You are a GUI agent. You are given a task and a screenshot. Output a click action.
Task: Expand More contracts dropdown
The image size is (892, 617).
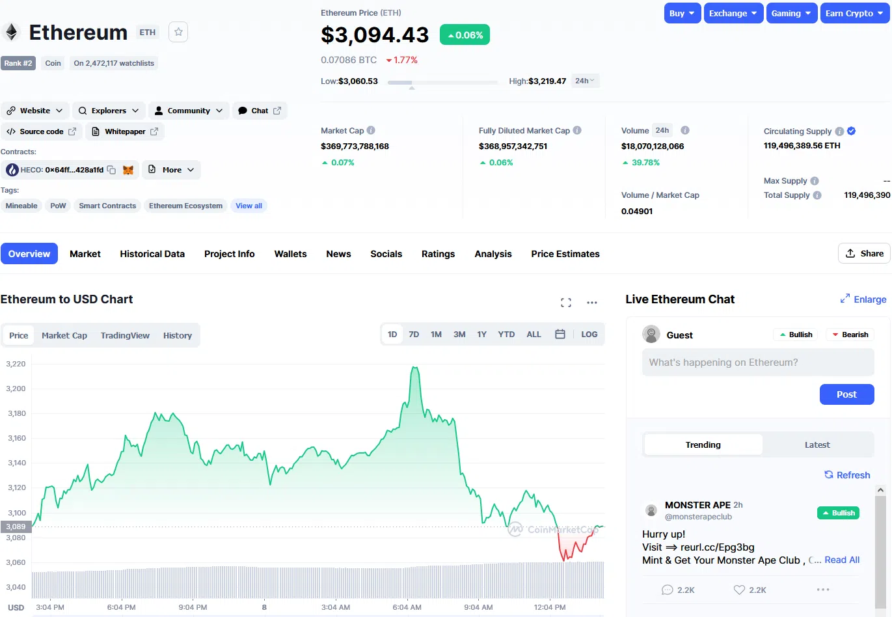click(x=171, y=170)
